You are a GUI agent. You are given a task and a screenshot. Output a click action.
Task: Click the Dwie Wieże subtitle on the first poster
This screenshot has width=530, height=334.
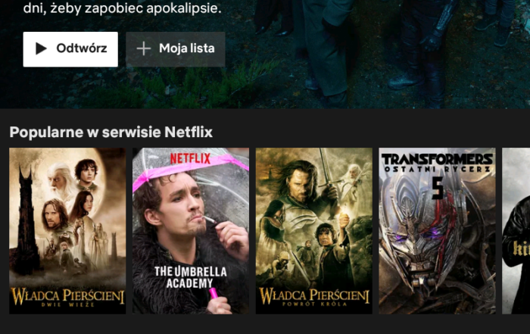(x=67, y=304)
